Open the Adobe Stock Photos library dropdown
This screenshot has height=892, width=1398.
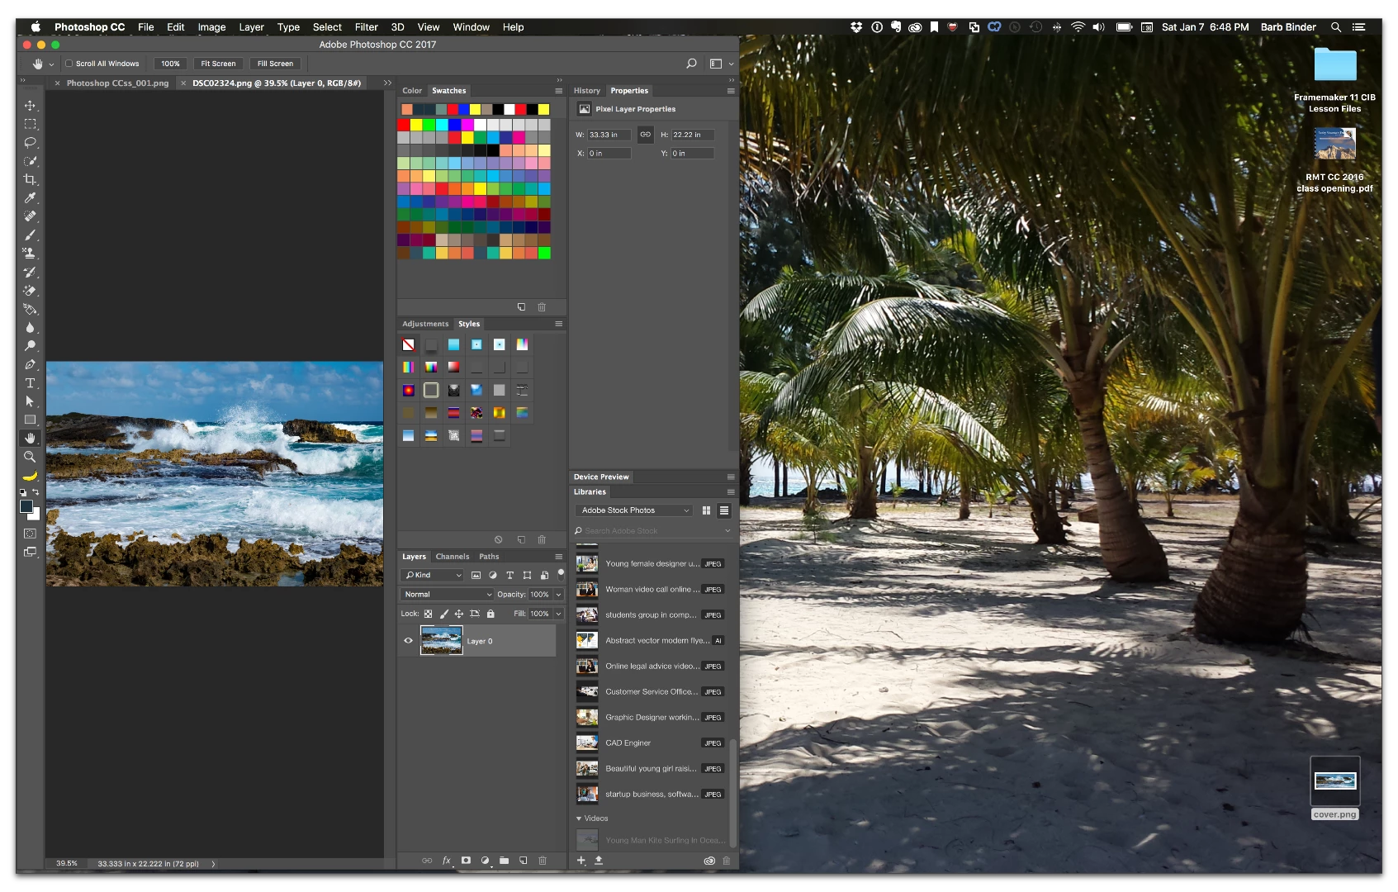[634, 510]
